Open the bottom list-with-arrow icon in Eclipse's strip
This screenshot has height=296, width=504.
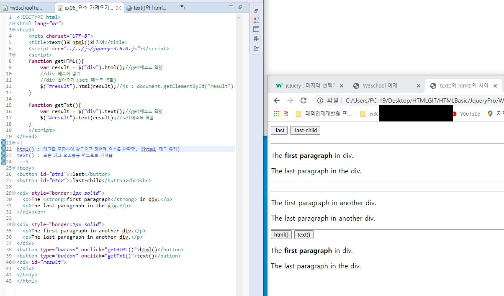pyautogui.click(x=256, y=48)
